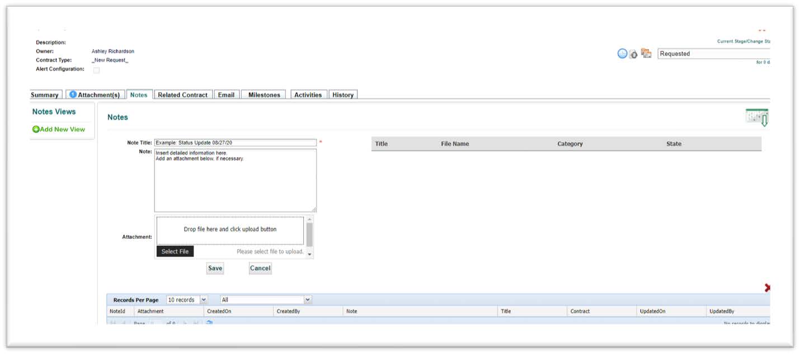Click into the Note Title field
Image resolution: width=800 pixels, height=354 pixels.
tap(235, 143)
